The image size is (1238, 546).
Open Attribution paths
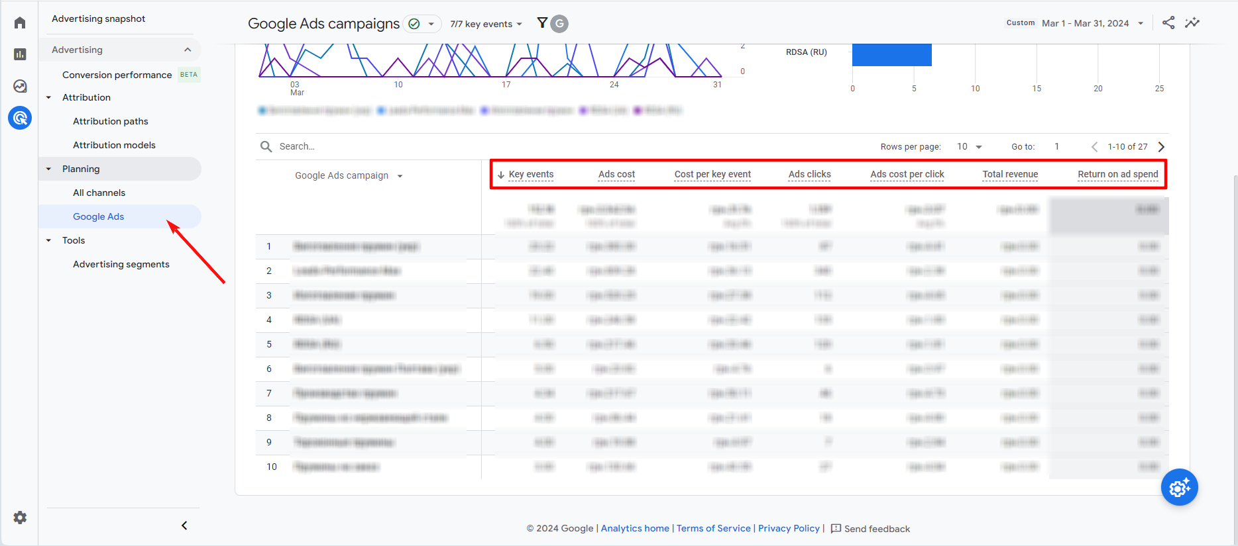pyautogui.click(x=111, y=121)
